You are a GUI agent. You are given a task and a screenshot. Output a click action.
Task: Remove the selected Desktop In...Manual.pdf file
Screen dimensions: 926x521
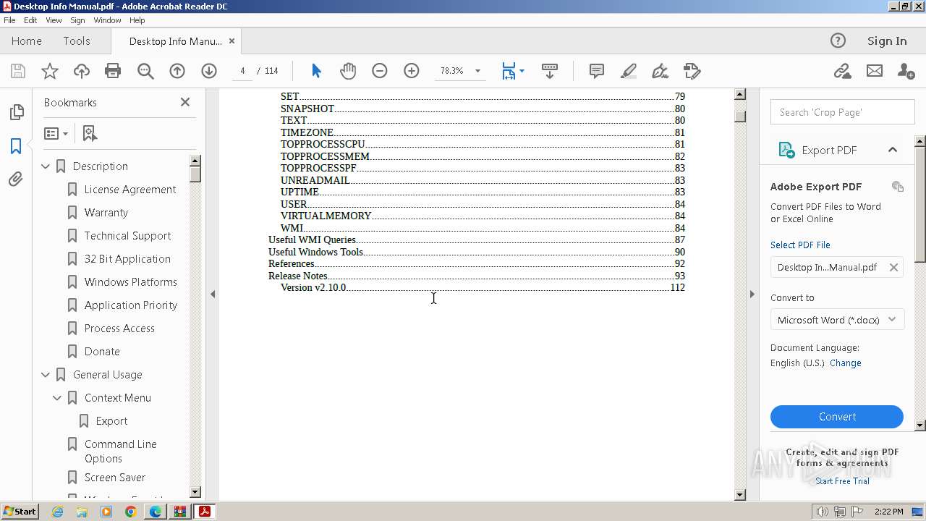[x=893, y=267]
